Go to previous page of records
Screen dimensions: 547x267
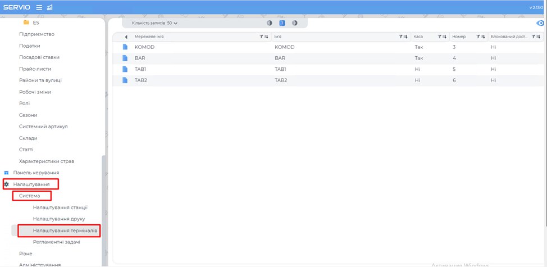(270, 23)
